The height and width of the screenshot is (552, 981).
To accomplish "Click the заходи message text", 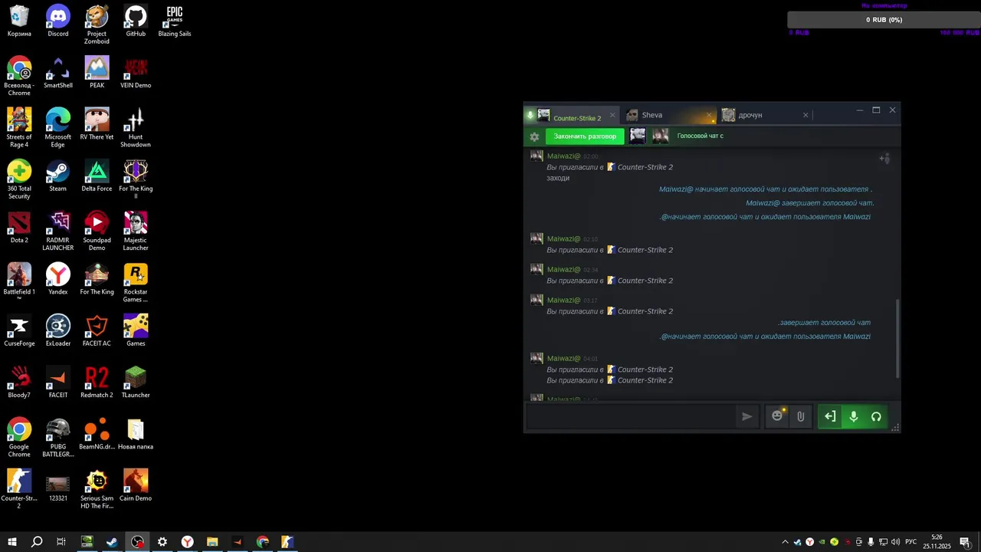I will pyautogui.click(x=558, y=178).
